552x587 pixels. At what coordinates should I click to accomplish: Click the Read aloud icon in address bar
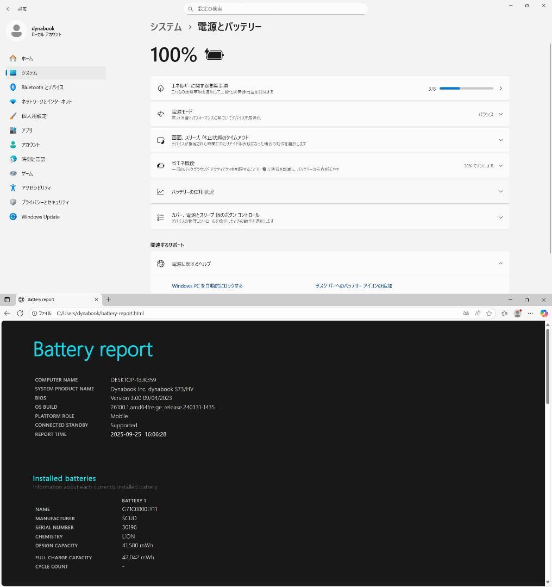coord(478,313)
